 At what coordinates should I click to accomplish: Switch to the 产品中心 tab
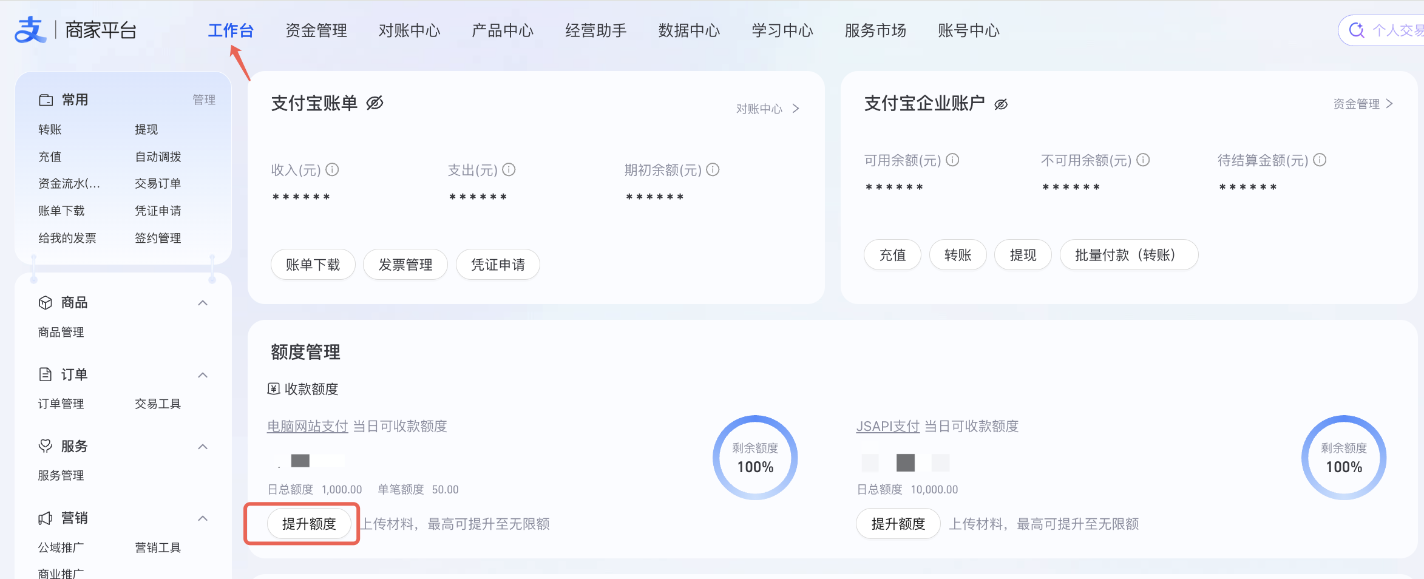[503, 30]
